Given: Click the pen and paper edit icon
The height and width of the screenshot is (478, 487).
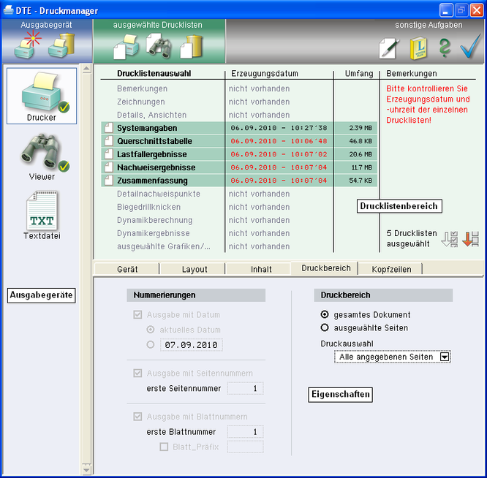Looking at the screenshot, I should (x=388, y=48).
